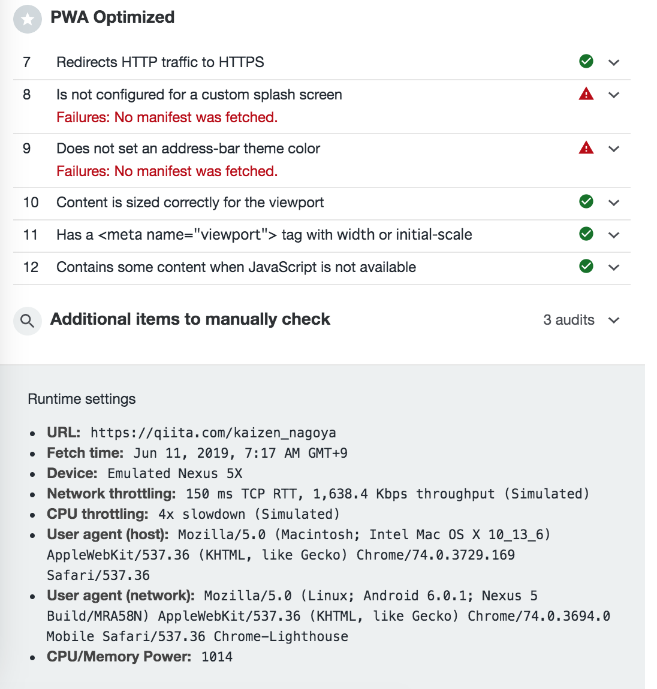Viewport: 657px width, 689px height.
Task: Click green pass icon for HTTPS redirect audit
Action: (x=586, y=61)
